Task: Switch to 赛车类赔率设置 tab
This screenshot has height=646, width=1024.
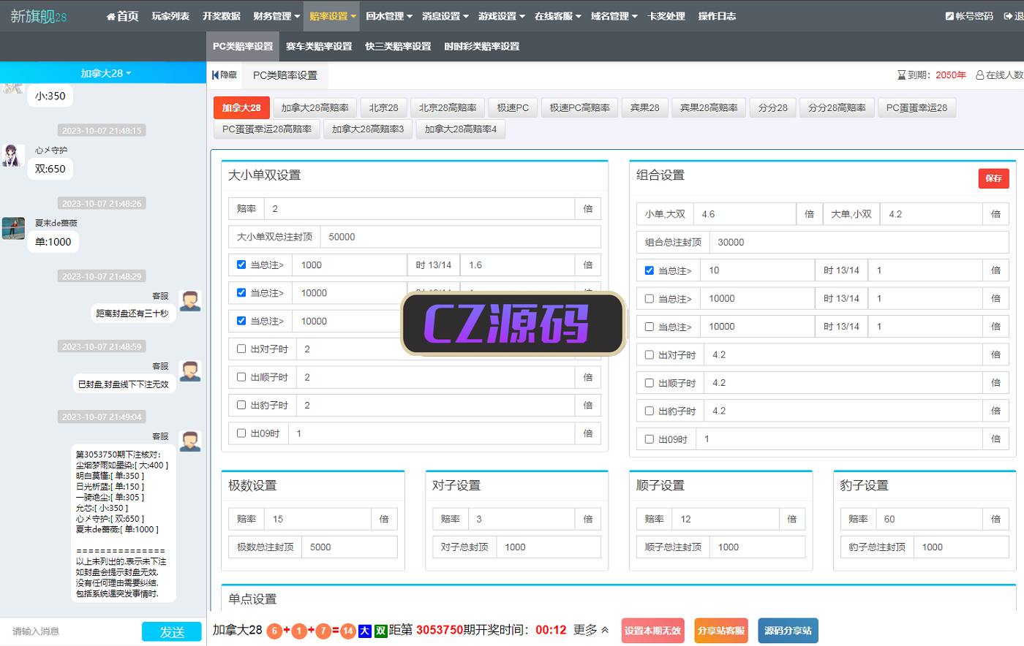Action: (x=319, y=46)
